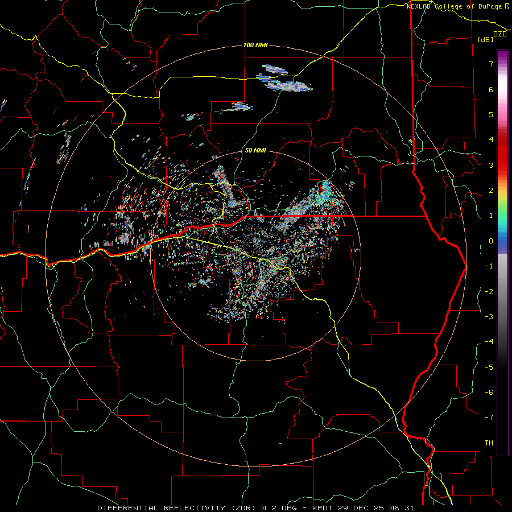
Task: Click the 100 NMI range ring label
Action: tap(255, 45)
